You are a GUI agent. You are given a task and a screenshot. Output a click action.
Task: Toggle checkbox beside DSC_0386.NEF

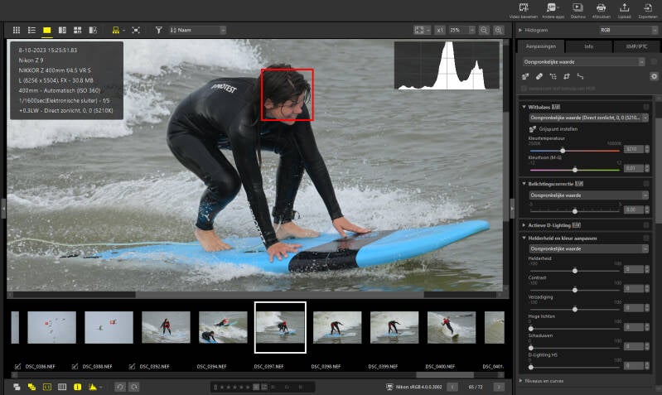[x=17, y=366]
